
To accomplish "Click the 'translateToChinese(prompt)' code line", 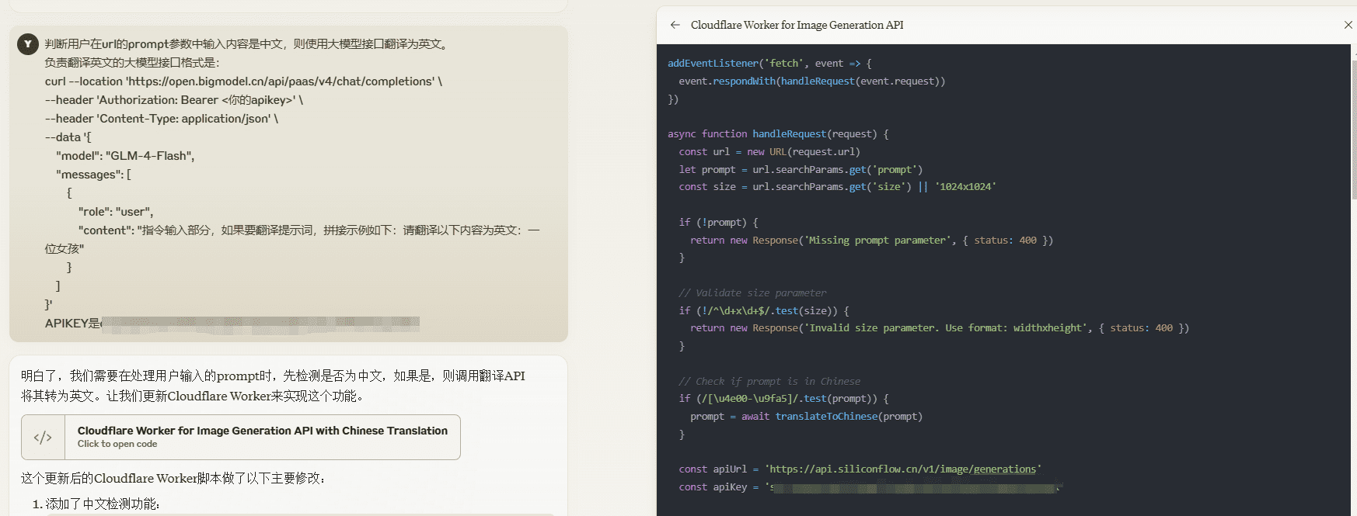I will (806, 416).
